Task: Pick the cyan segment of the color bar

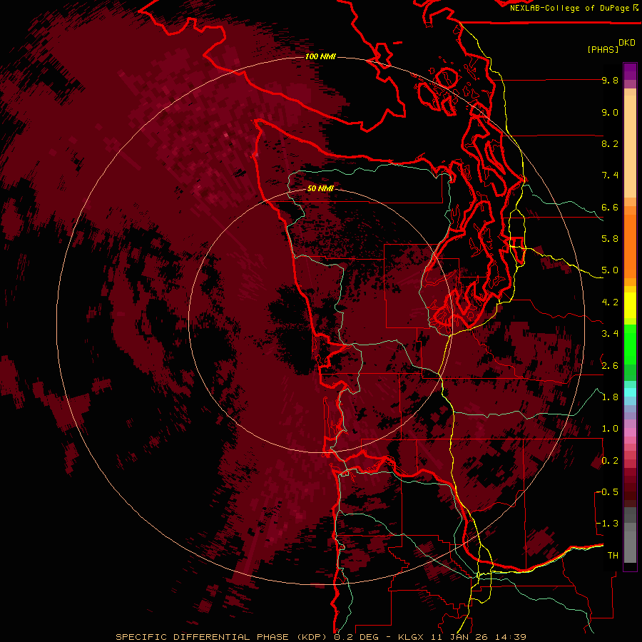Action: pos(630,392)
